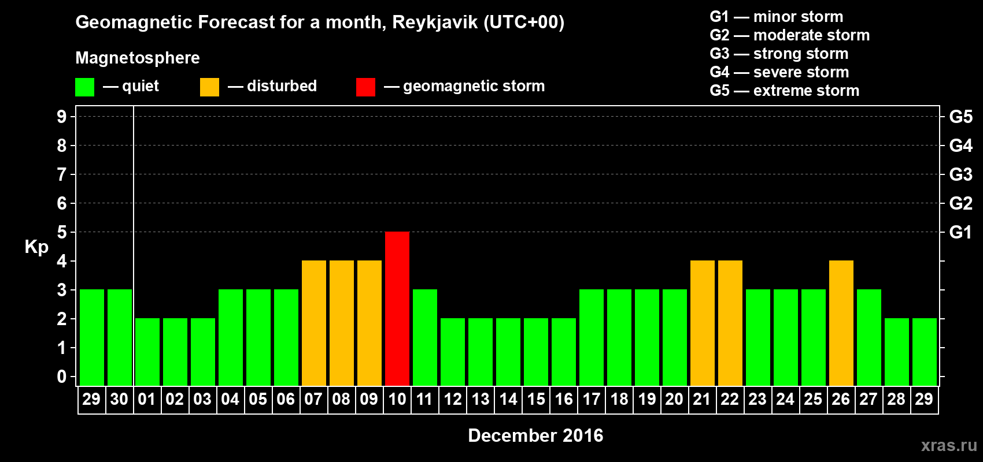This screenshot has height=462, width=983.
Task: Click the orange disturbed legend swatch
Action: pos(210,87)
